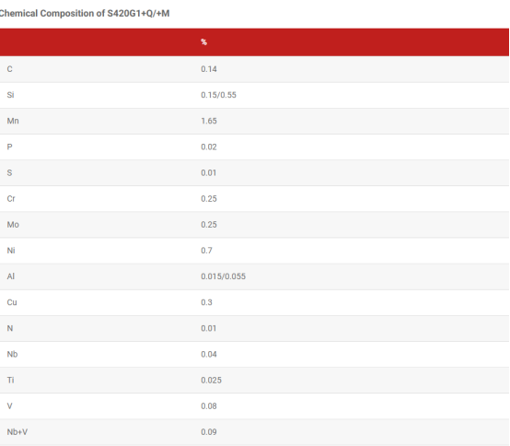The height and width of the screenshot is (446, 510).
Task: Click the 0.15/0.55 silicon value
Action: 218,95
